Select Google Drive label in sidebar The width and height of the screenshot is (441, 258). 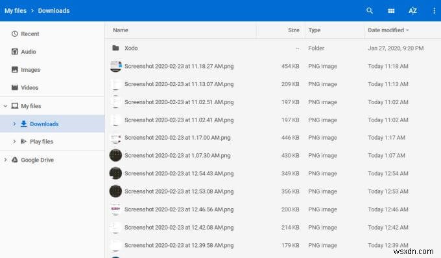[x=38, y=160]
